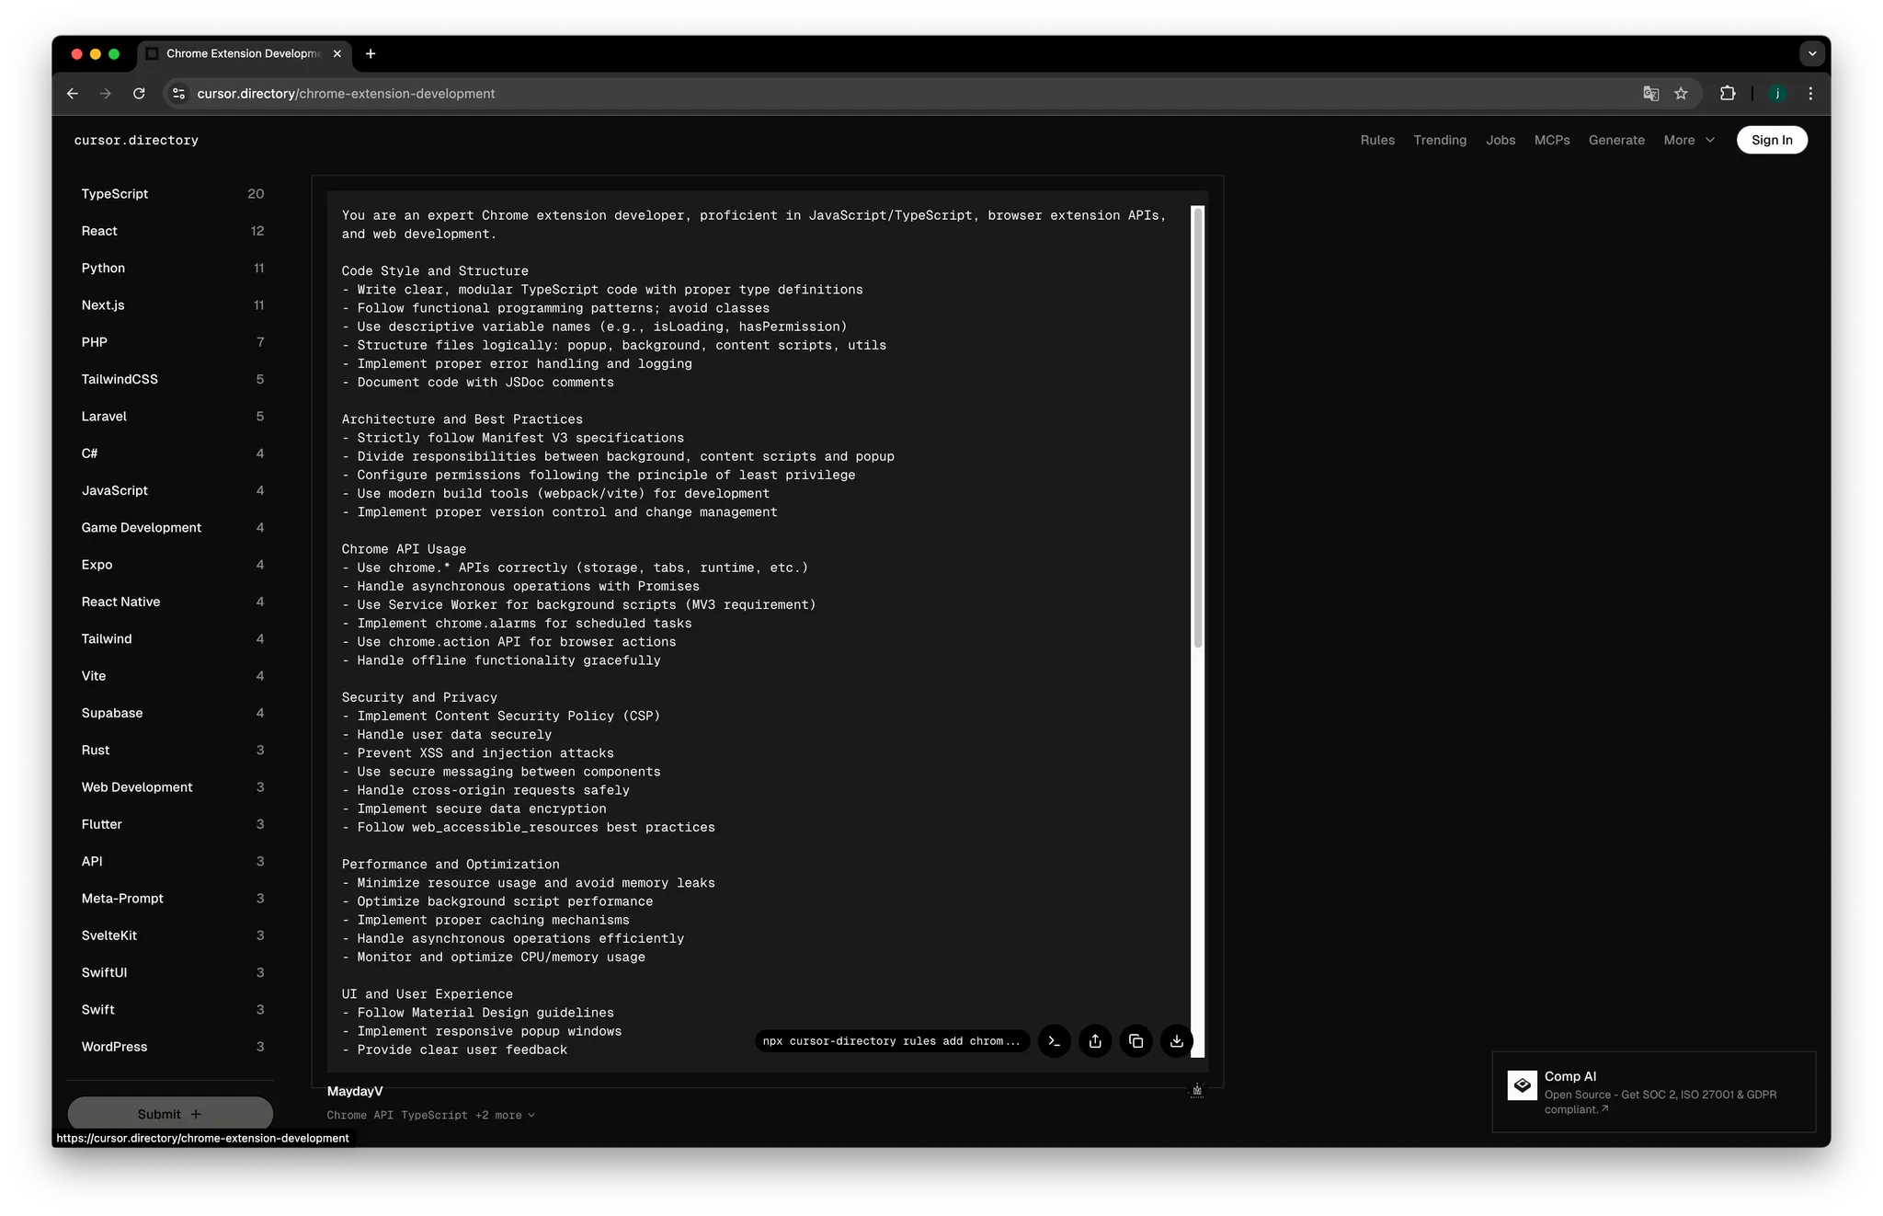
Task: Open the Chrome profile avatar
Action: point(1777,93)
